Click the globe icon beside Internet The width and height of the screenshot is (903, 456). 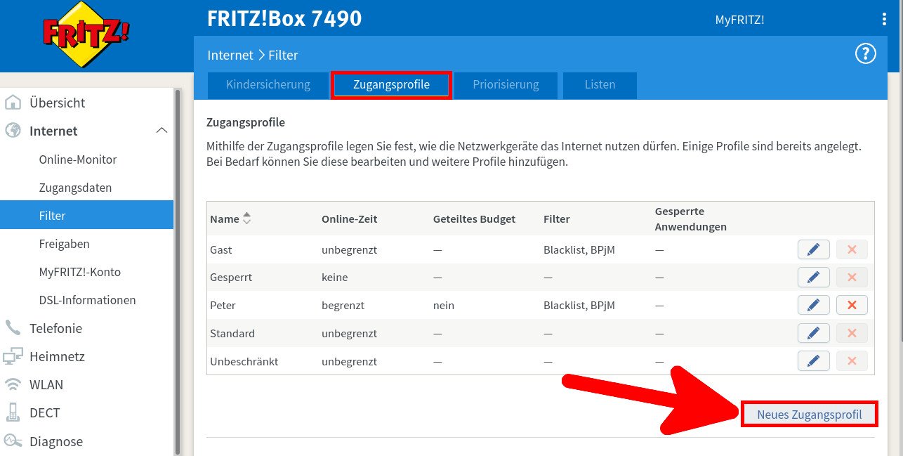[x=13, y=131]
